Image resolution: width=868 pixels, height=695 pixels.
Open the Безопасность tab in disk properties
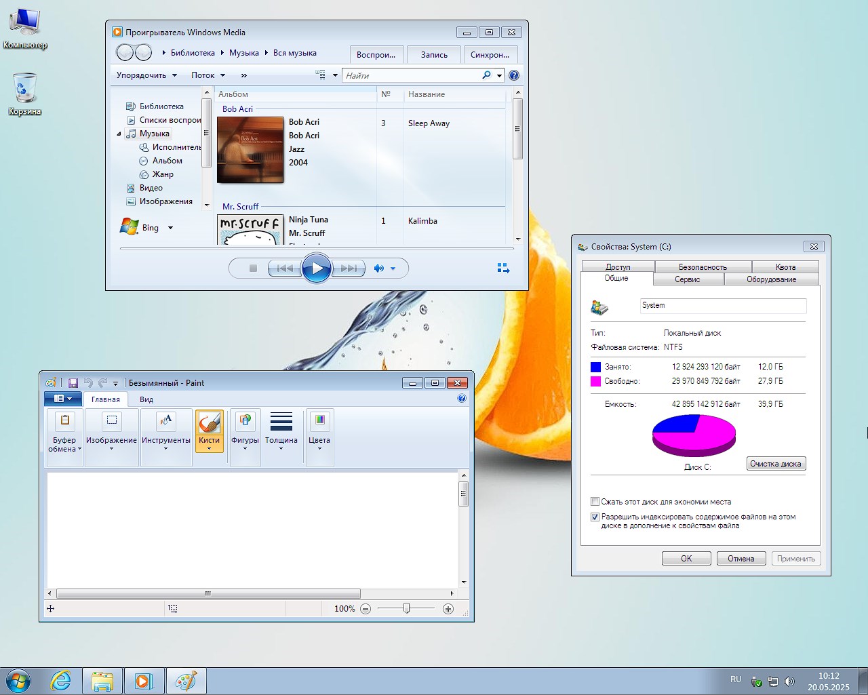click(703, 267)
